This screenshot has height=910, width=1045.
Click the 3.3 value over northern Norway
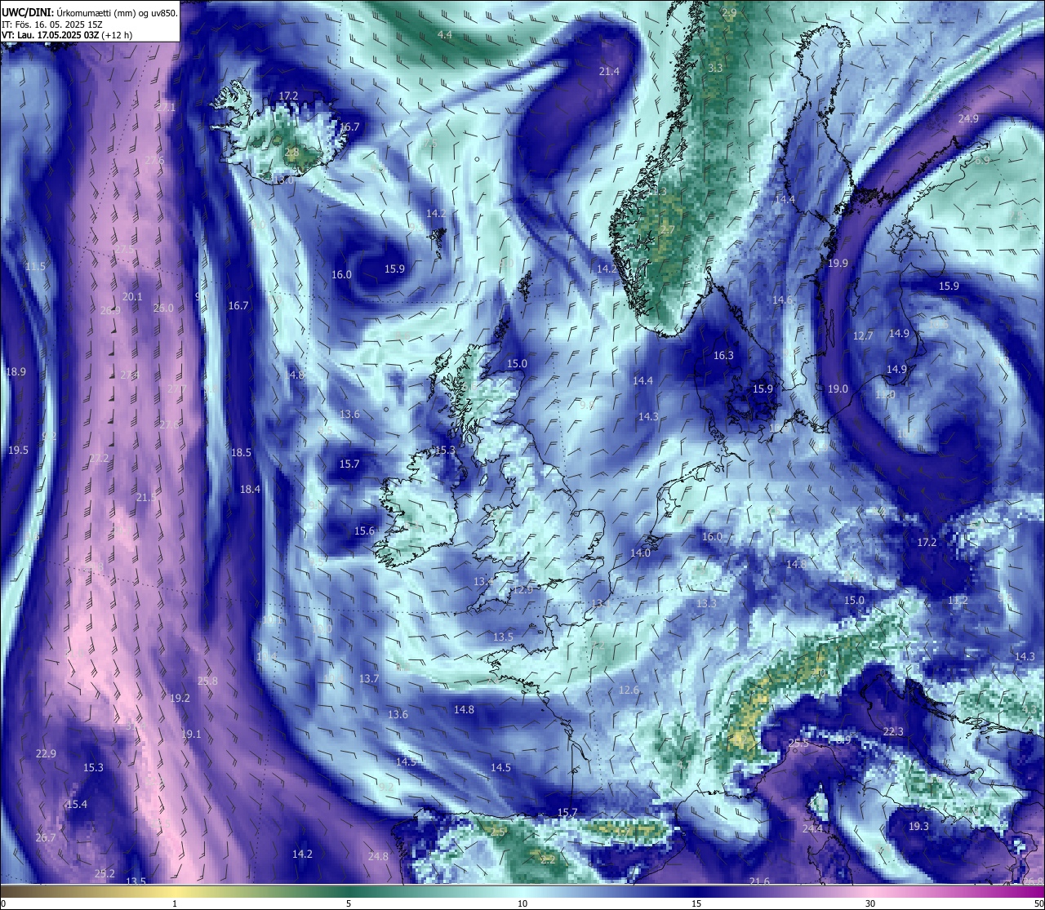click(x=715, y=68)
